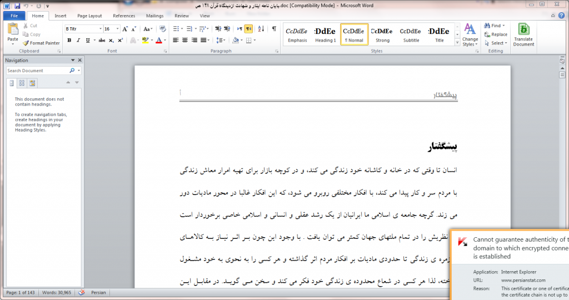Click the Grow Font icon

pos(125,29)
